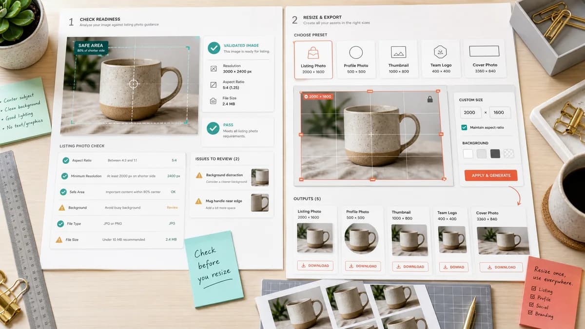Choose the white background swatch
This screenshot has height=329, width=585.
point(468,154)
